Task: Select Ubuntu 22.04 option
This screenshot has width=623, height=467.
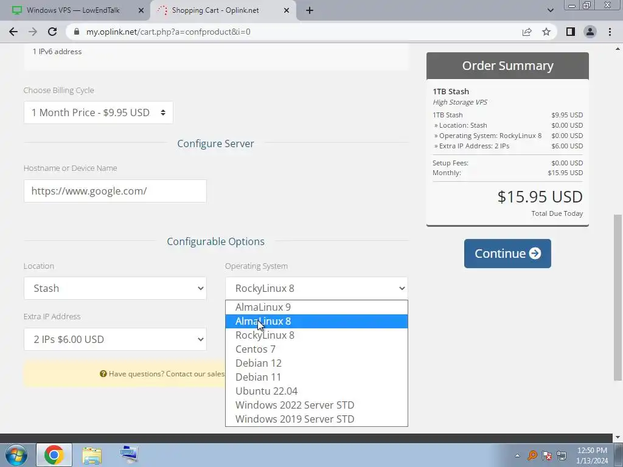Action: tap(316, 391)
